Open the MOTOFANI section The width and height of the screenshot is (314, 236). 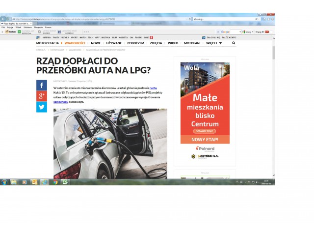(x=192, y=43)
